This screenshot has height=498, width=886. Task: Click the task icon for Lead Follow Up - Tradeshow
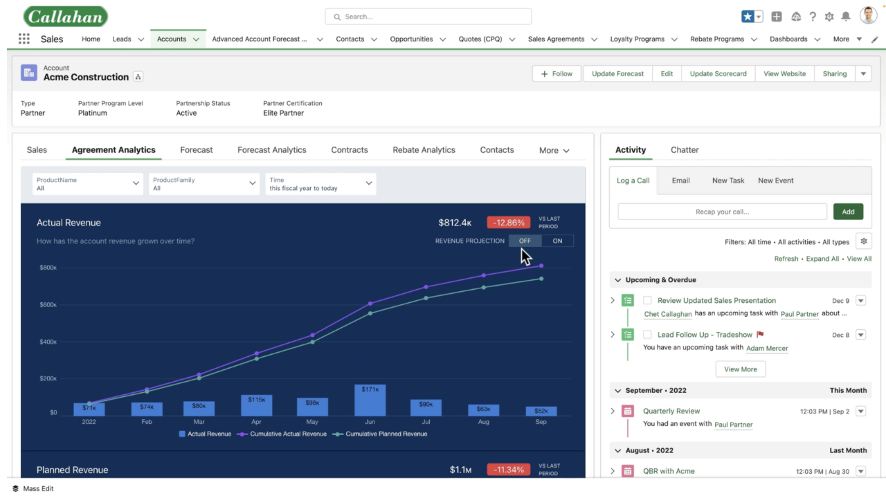[x=628, y=335]
